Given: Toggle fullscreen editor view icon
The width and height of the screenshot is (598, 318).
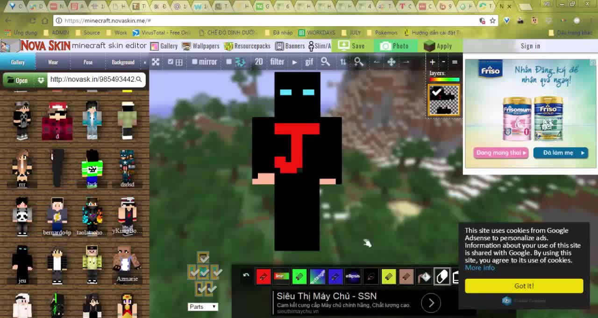Looking at the screenshot, I should tap(156, 62).
